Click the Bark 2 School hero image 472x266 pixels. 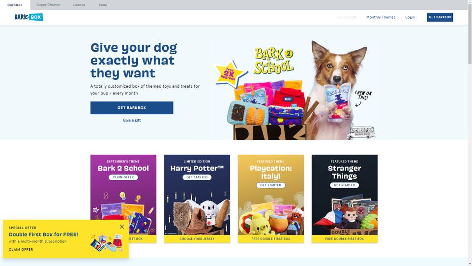pyautogui.click(x=295, y=90)
